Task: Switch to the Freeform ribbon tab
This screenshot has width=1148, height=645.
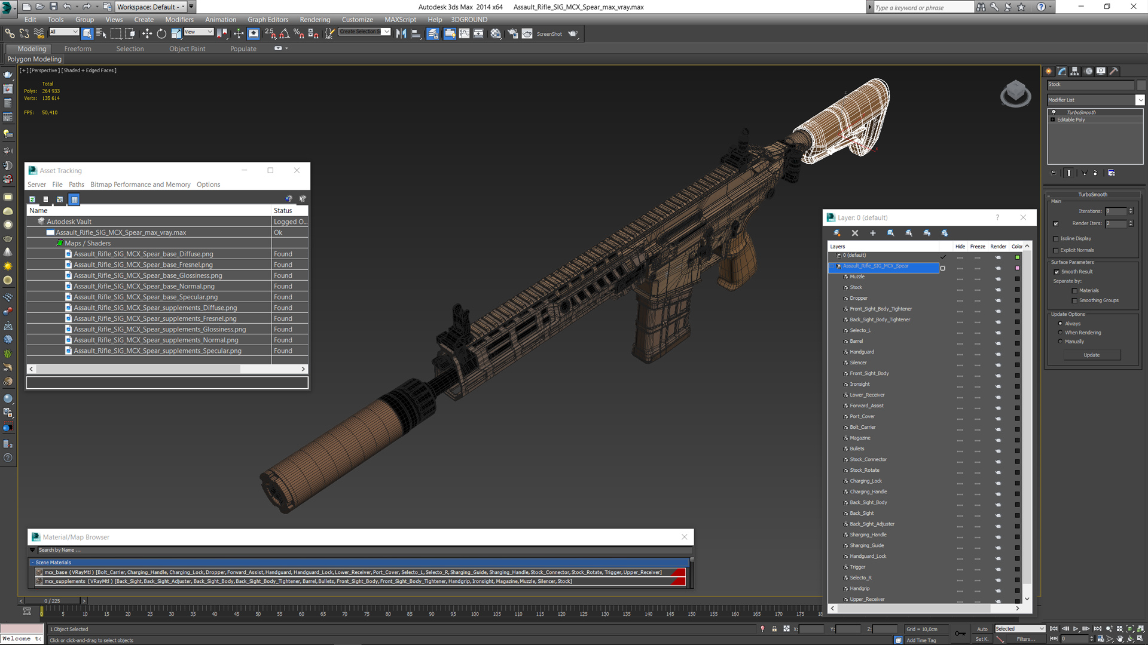Action: [x=78, y=49]
